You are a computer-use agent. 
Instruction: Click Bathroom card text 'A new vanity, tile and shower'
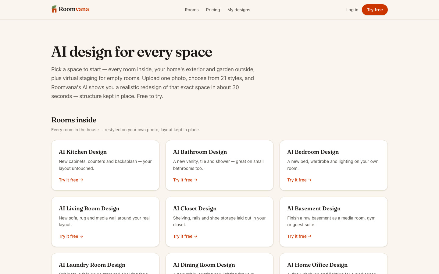tap(202, 161)
